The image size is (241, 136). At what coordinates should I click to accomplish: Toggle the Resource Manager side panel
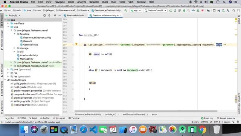coord(2,40)
